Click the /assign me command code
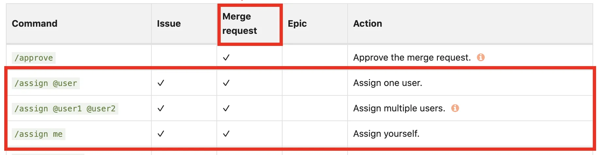The height and width of the screenshot is (155, 601). point(39,134)
